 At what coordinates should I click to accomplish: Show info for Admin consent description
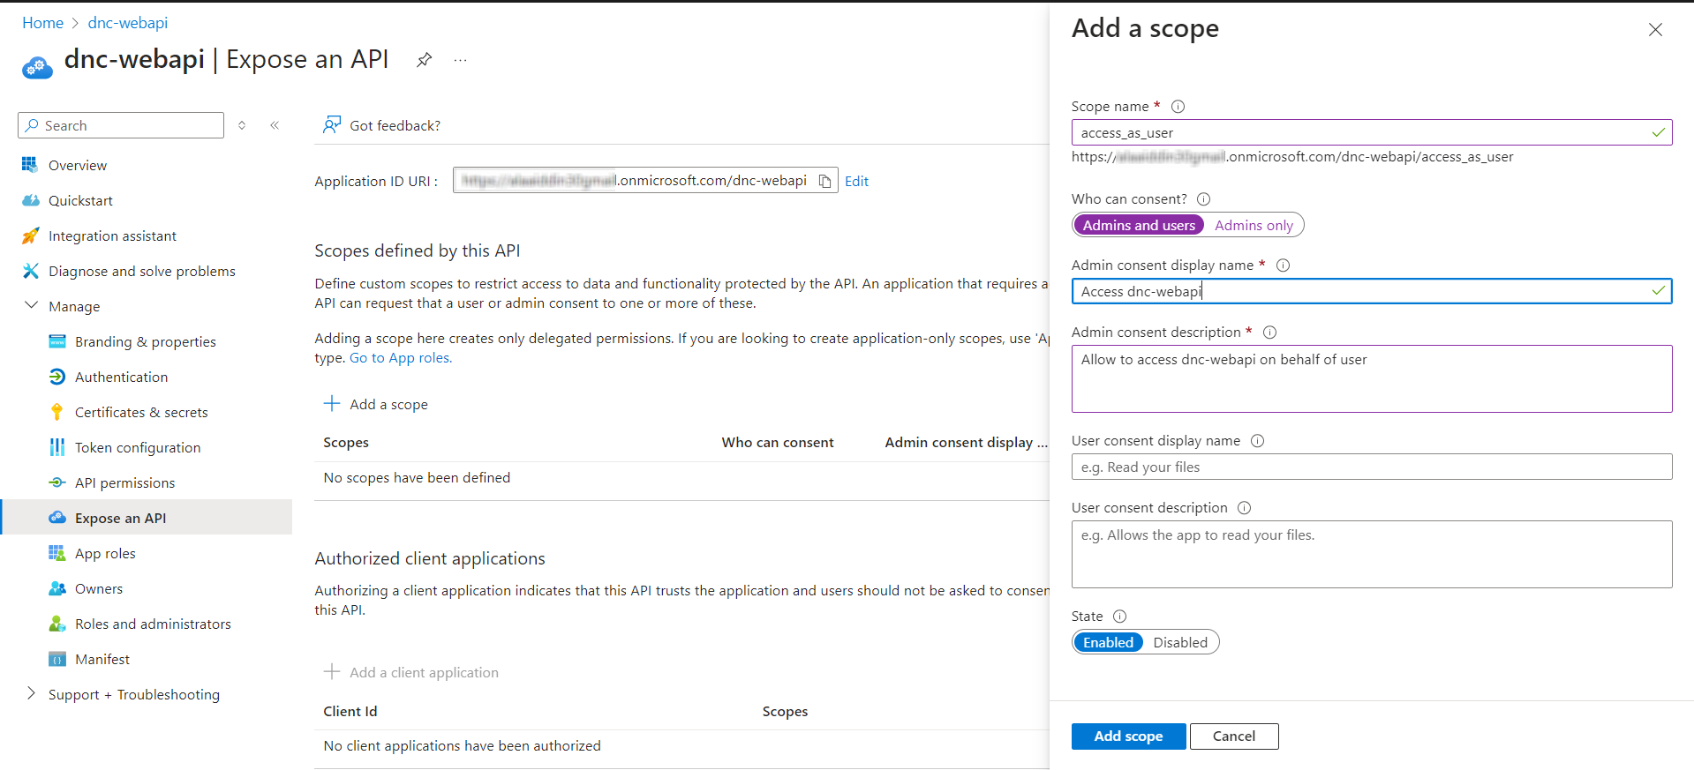tap(1269, 332)
